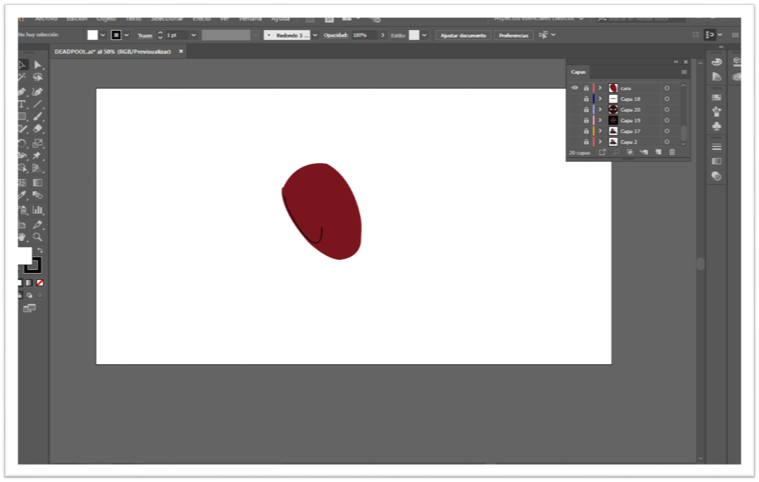Viewport: 759px width, 482px height.
Task: Open the Capas panel options menu
Action: coord(684,72)
